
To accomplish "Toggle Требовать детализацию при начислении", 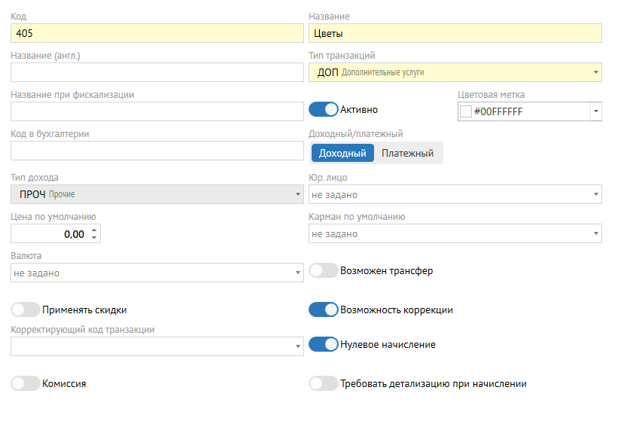I will click(x=324, y=383).
